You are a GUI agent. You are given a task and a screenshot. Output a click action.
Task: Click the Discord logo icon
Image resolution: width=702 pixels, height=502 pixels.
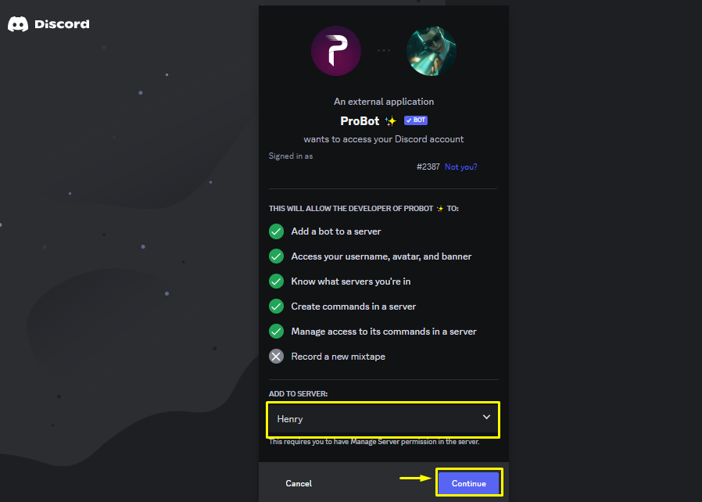[x=18, y=24]
